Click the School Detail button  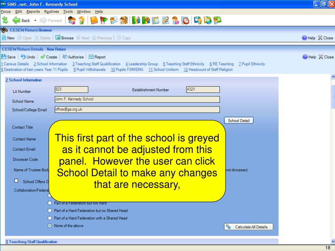coord(238,121)
